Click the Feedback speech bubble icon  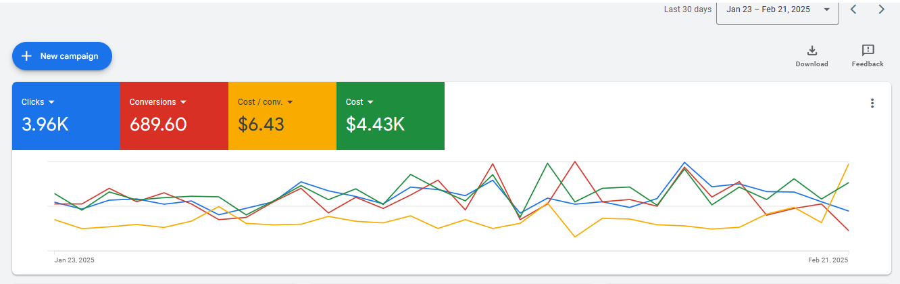tap(868, 51)
